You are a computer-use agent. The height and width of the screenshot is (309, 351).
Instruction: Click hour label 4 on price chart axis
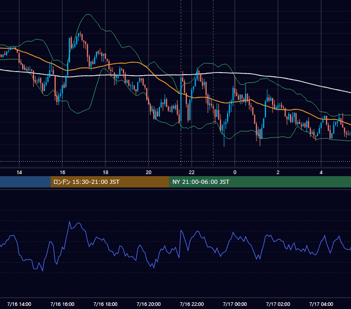(321, 173)
